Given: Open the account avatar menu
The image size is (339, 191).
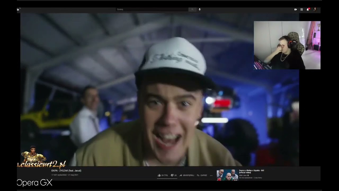Looking at the screenshot, I should [315, 9].
